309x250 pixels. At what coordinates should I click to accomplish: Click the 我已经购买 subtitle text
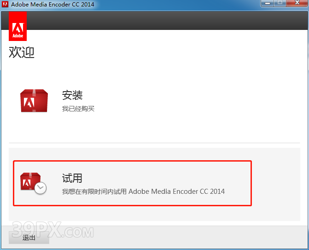[x=78, y=109]
